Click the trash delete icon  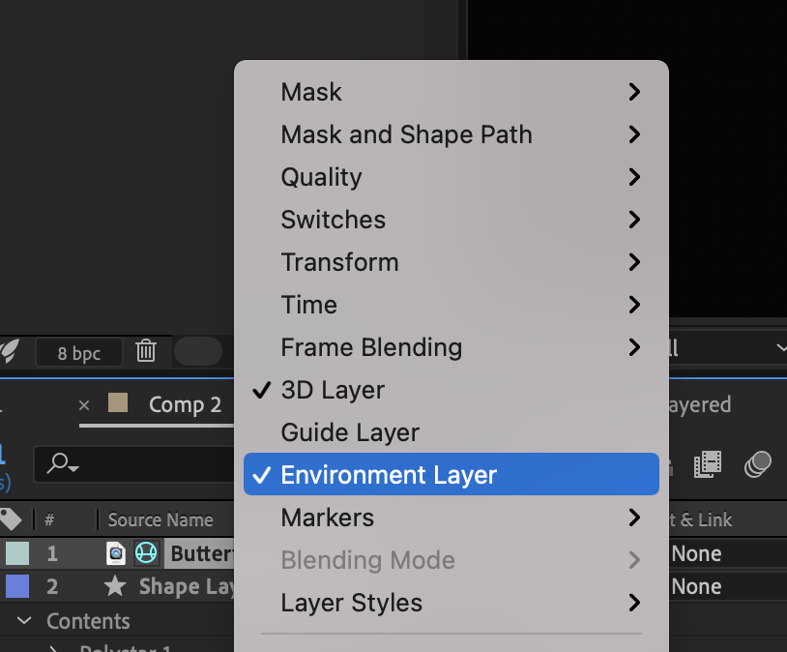pos(146,351)
